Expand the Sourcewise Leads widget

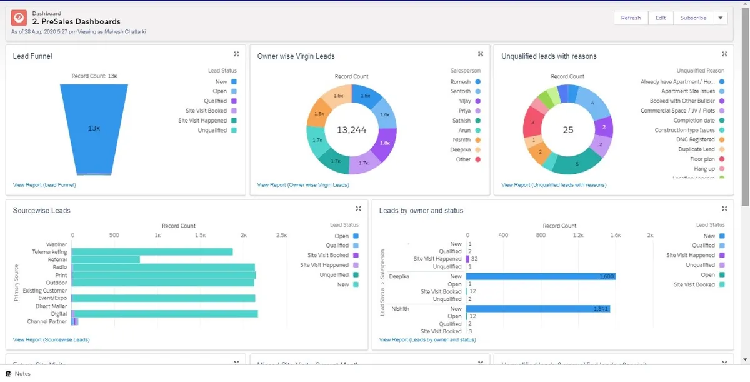tap(359, 209)
